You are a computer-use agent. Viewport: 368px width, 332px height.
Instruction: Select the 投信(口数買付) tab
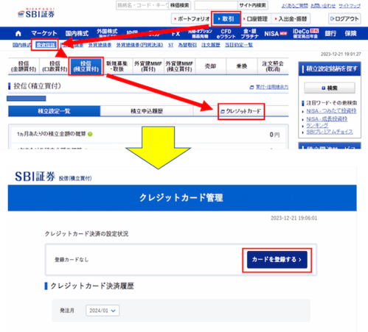(x=55, y=66)
